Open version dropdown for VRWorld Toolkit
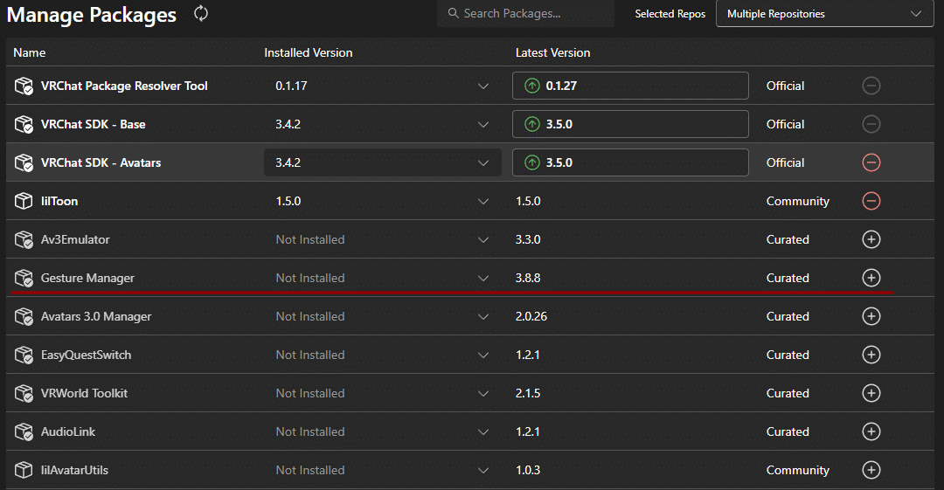 [x=482, y=394]
